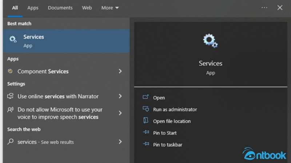Image resolution: width=291 pixels, height=163 pixels.
Task: Click the Services gear icon in Best match
Action: click(13, 39)
